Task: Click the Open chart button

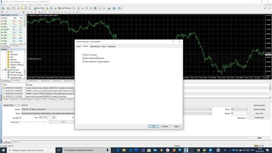Action: click(x=259, y=113)
